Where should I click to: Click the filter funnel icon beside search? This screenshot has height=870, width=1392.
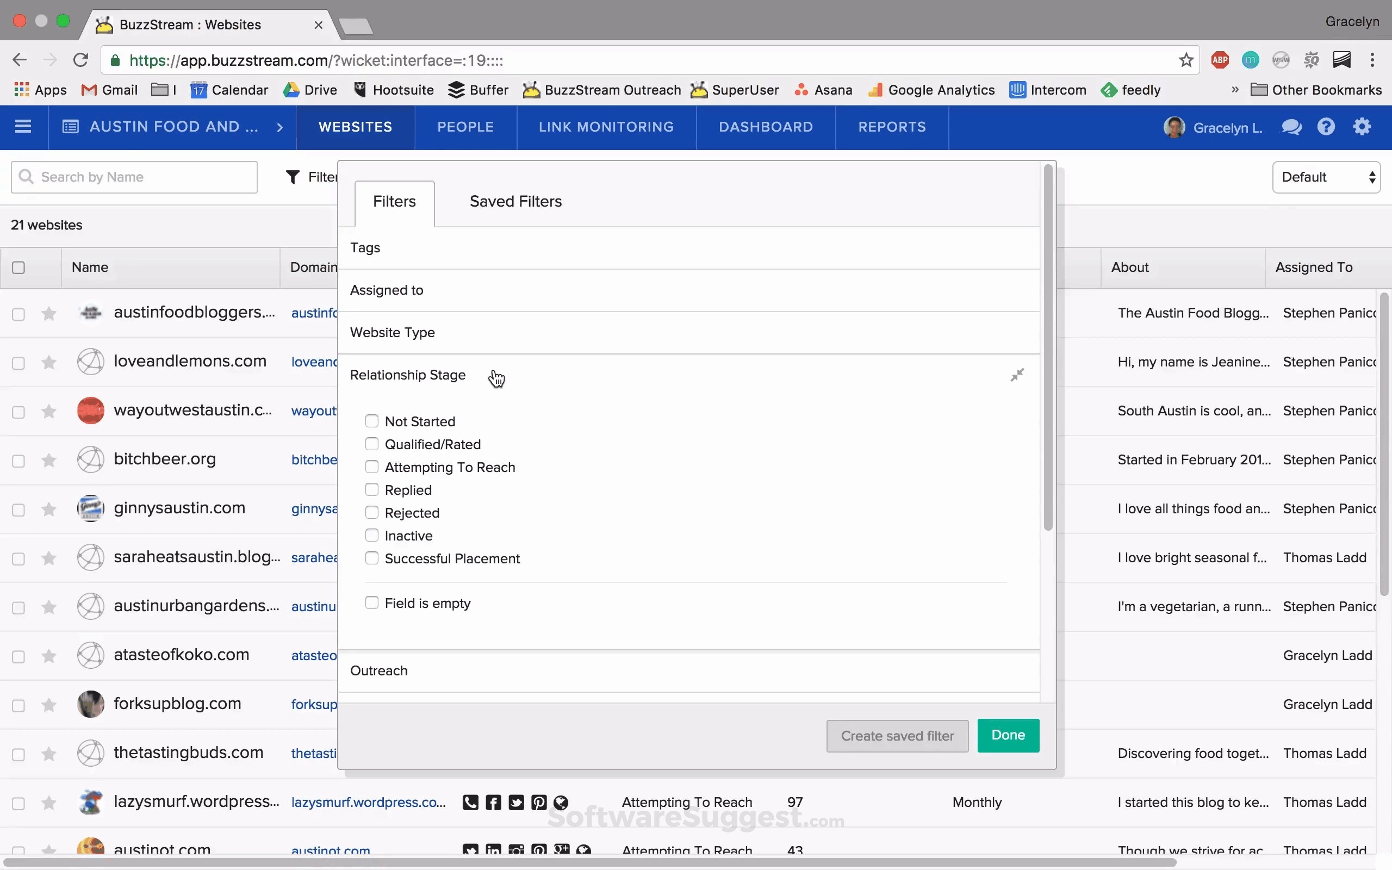click(294, 177)
